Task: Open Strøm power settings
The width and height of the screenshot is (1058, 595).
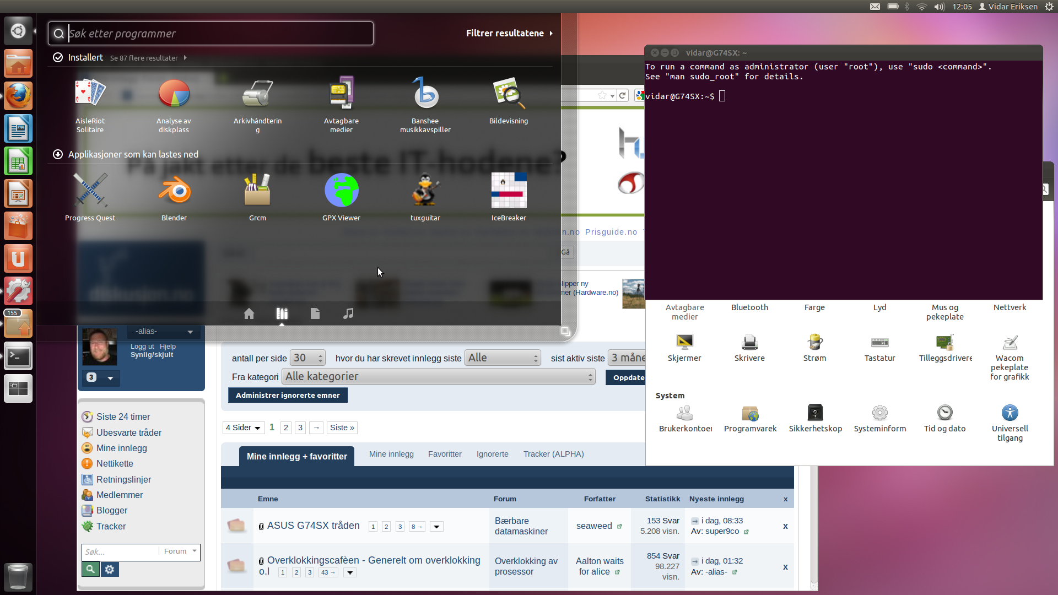Action: click(x=814, y=348)
